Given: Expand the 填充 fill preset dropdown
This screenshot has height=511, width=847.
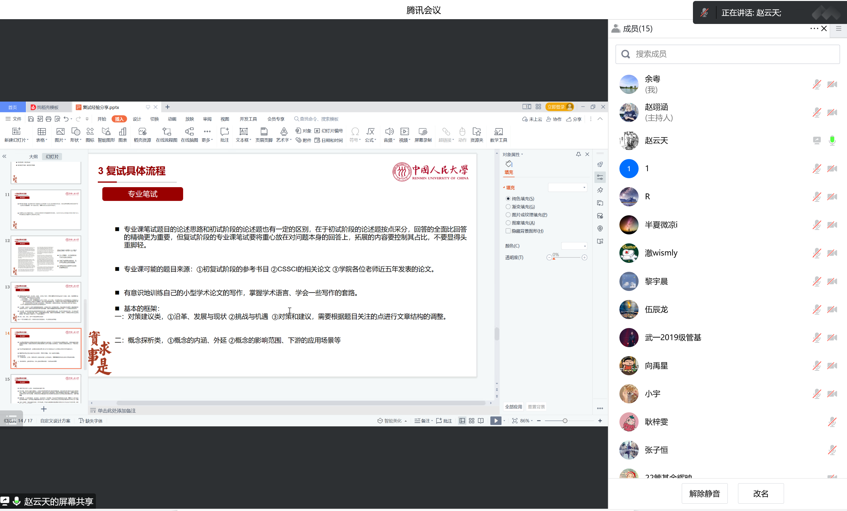Looking at the screenshot, I should 567,187.
